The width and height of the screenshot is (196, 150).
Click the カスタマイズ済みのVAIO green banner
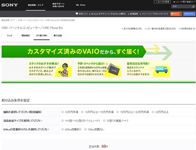pos(74,52)
